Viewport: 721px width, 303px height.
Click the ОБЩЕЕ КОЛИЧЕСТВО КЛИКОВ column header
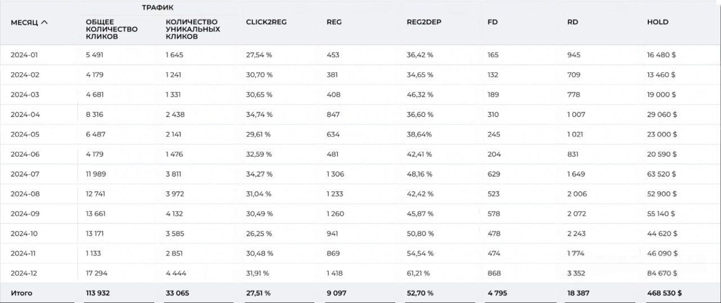[x=111, y=29]
